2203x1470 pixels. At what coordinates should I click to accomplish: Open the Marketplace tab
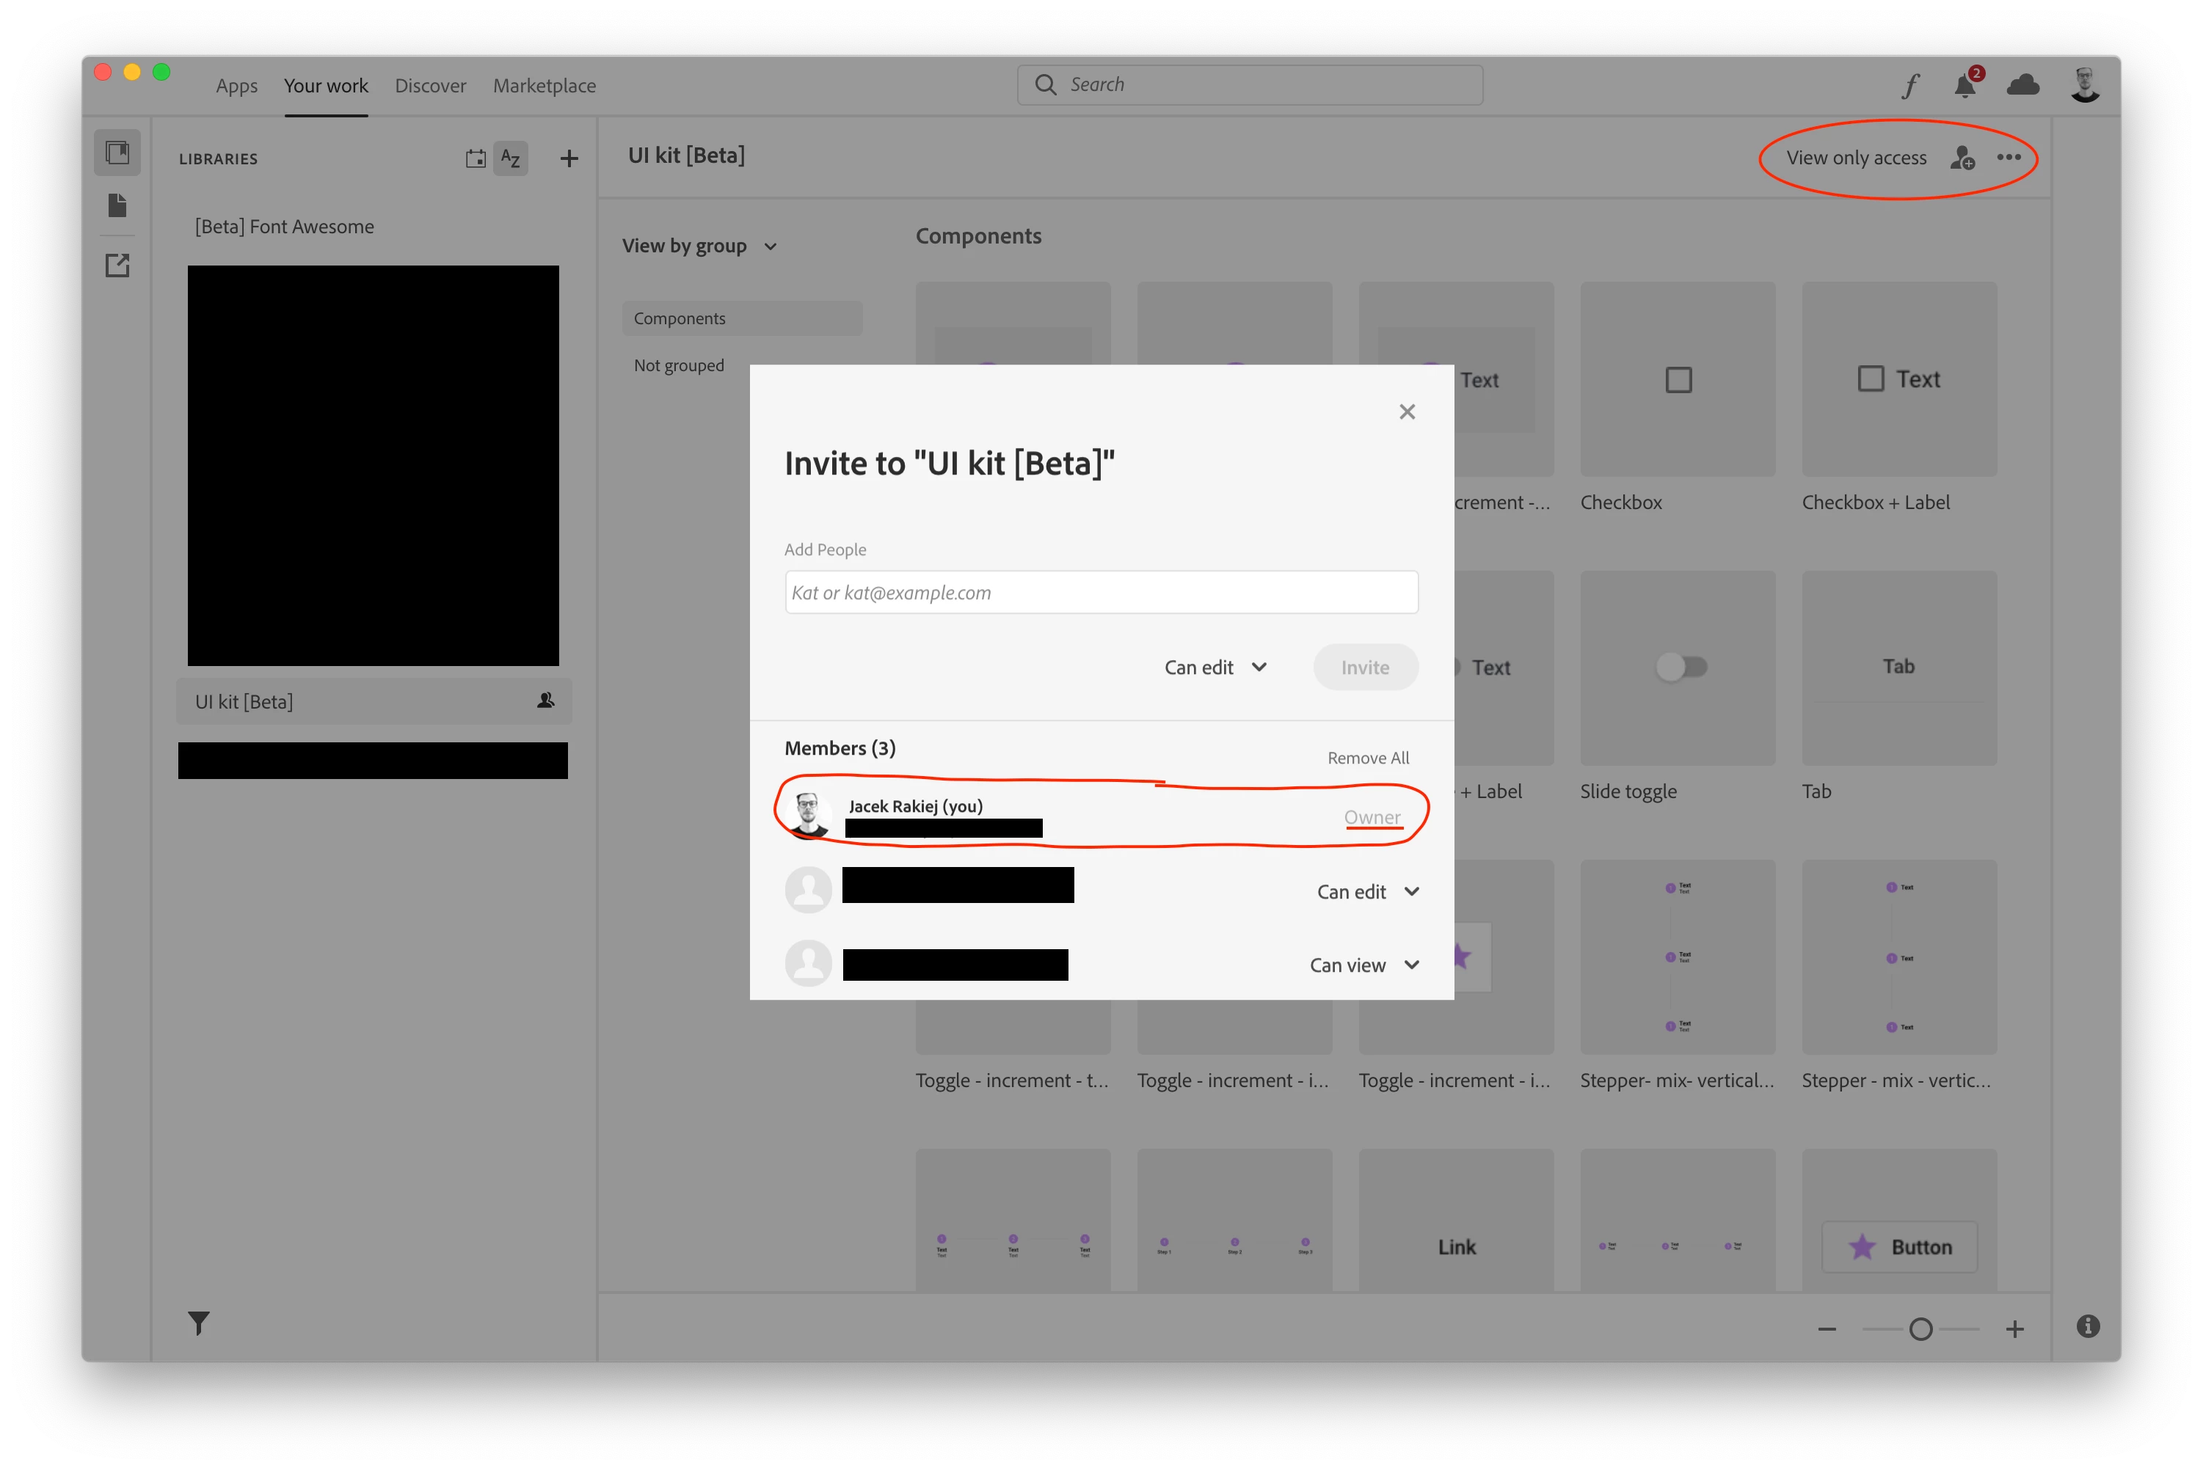tap(544, 87)
